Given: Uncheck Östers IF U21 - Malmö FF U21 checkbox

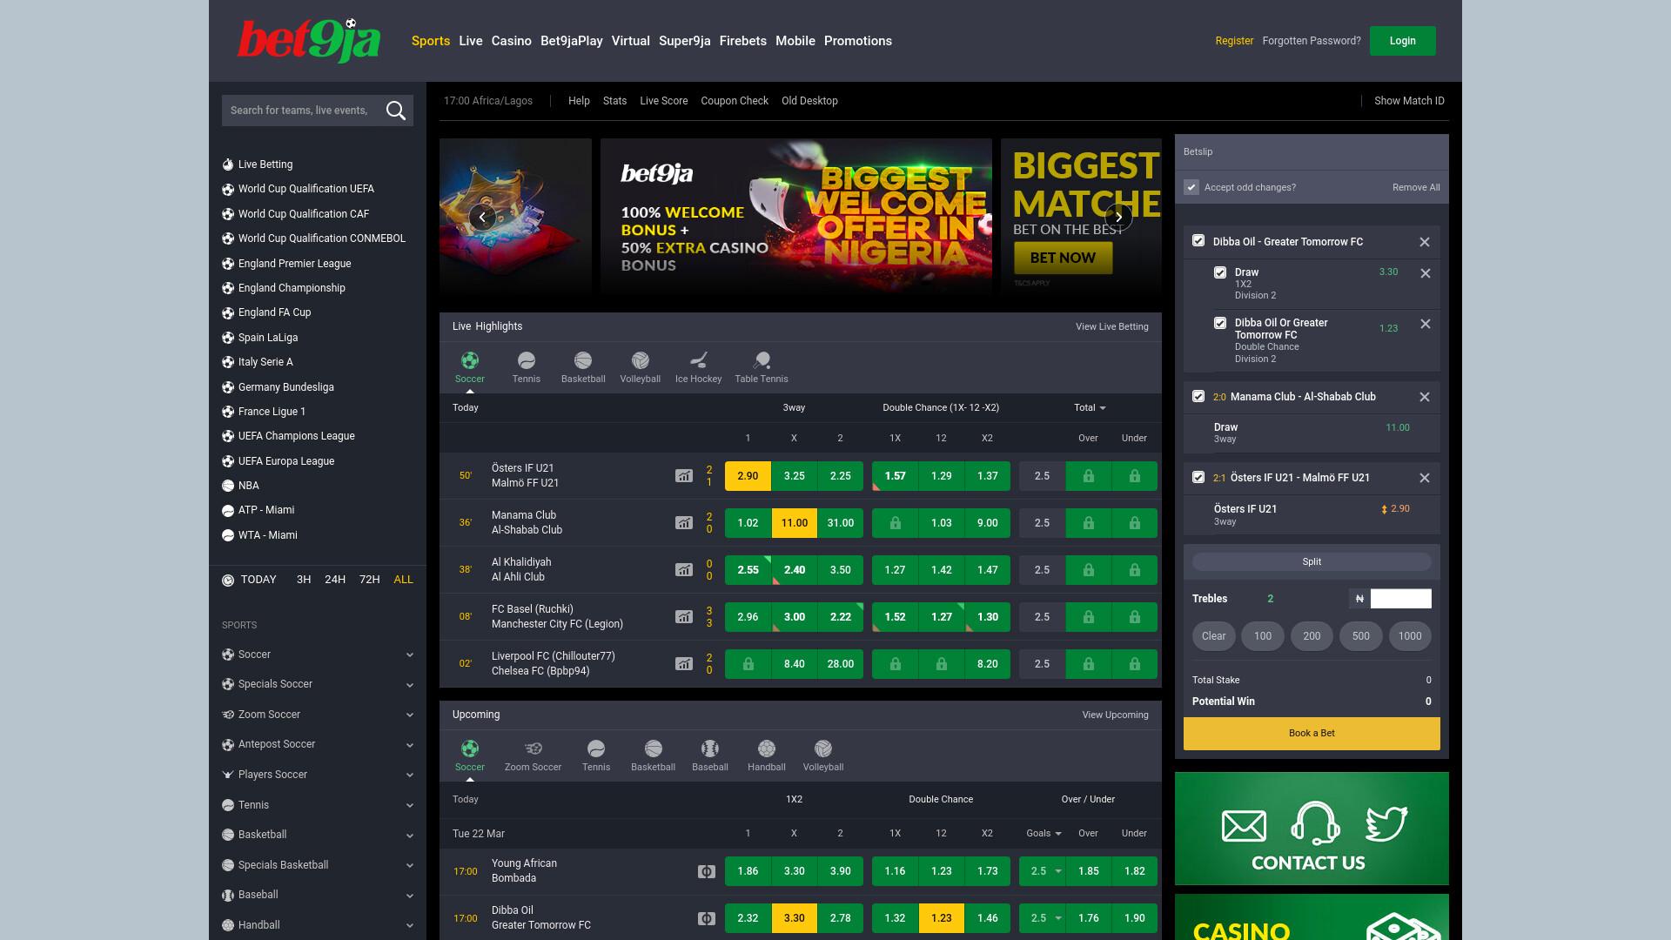Looking at the screenshot, I should click(x=1198, y=477).
